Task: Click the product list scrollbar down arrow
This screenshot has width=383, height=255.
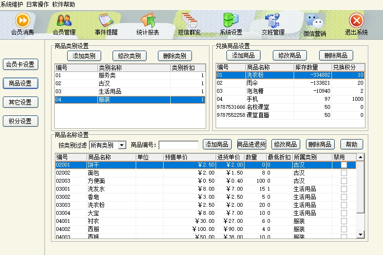Action: pos(360,234)
